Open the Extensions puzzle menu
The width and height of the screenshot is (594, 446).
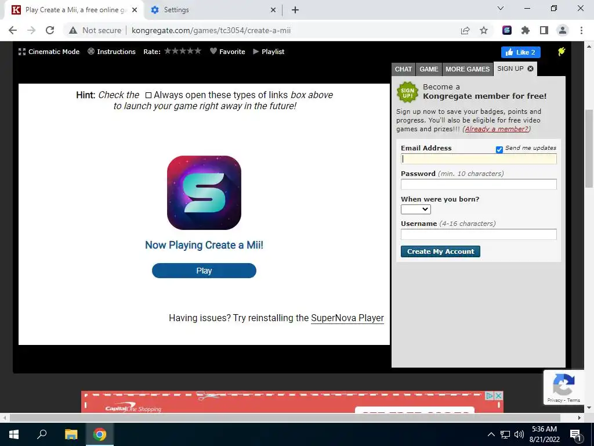(x=526, y=30)
